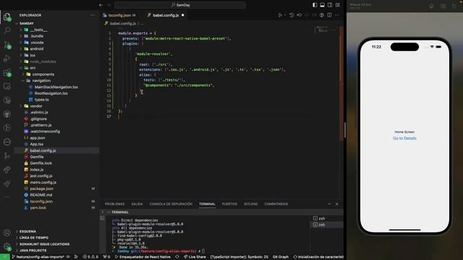Maximize the panel with the chevron up icon

point(329,204)
